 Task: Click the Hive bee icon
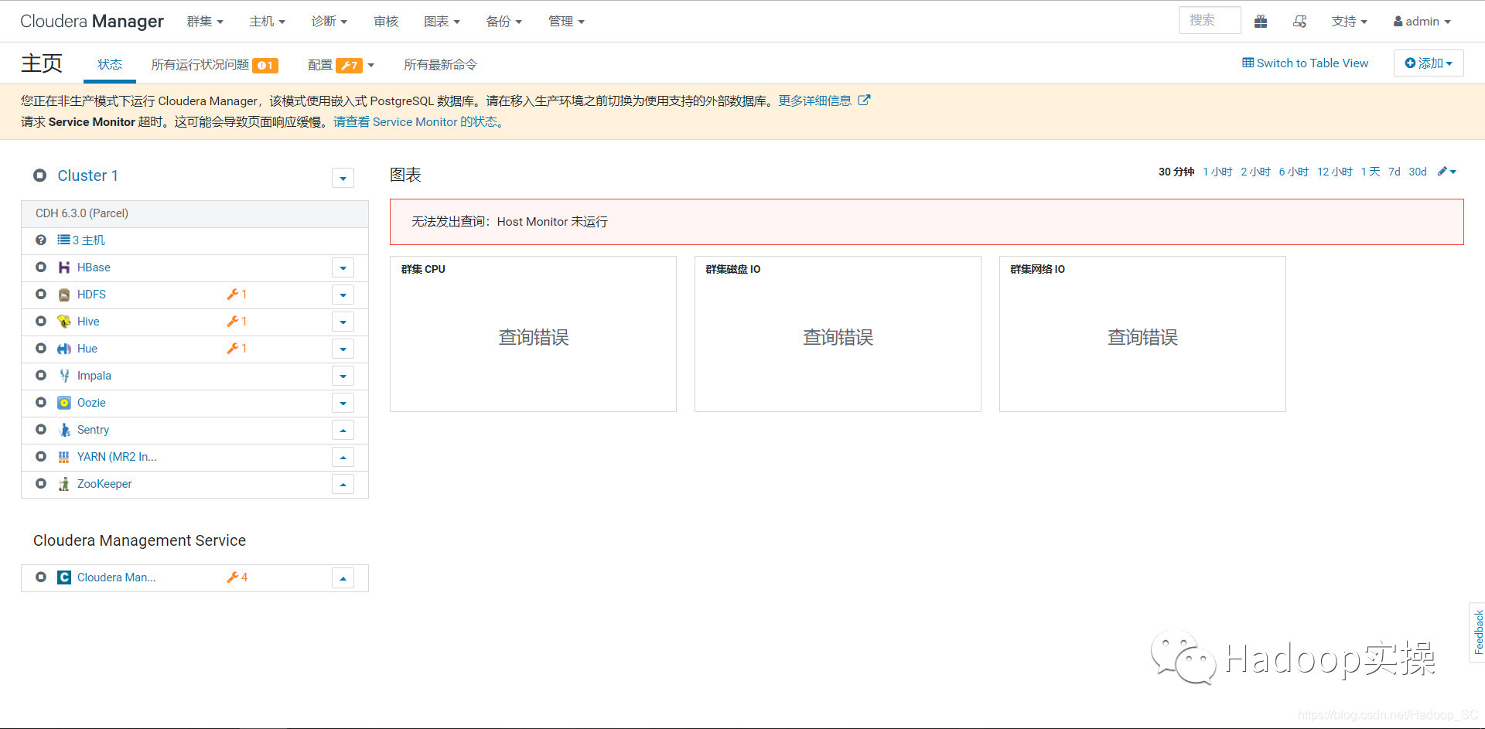pyautogui.click(x=64, y=322)
